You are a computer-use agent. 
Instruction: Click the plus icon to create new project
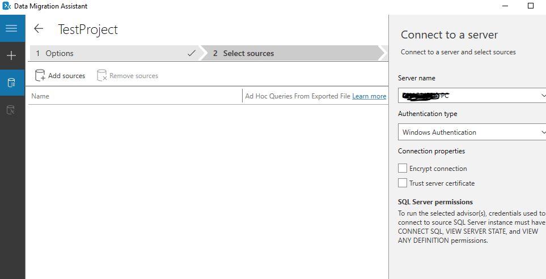[x=11, y=55]
